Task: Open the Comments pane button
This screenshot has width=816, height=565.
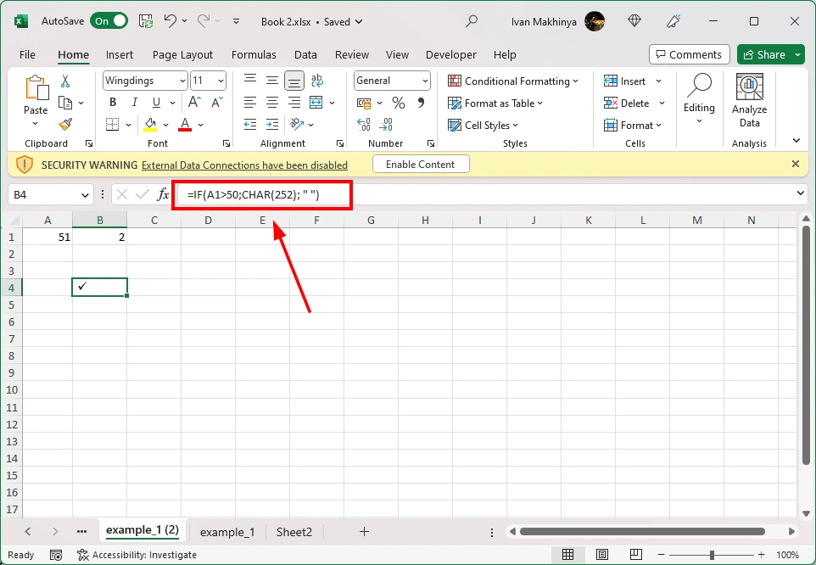Action: point(689,54)
